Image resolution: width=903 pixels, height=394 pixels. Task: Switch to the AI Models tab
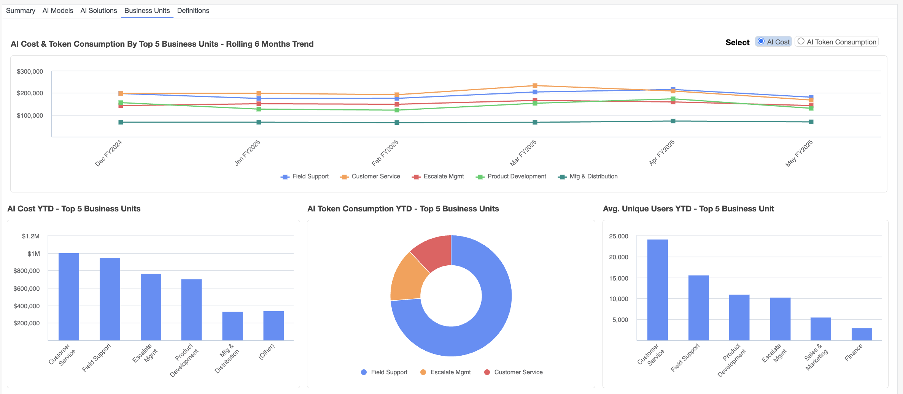click(58, 11)
